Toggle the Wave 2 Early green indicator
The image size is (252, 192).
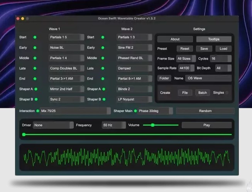click(103, 48)
